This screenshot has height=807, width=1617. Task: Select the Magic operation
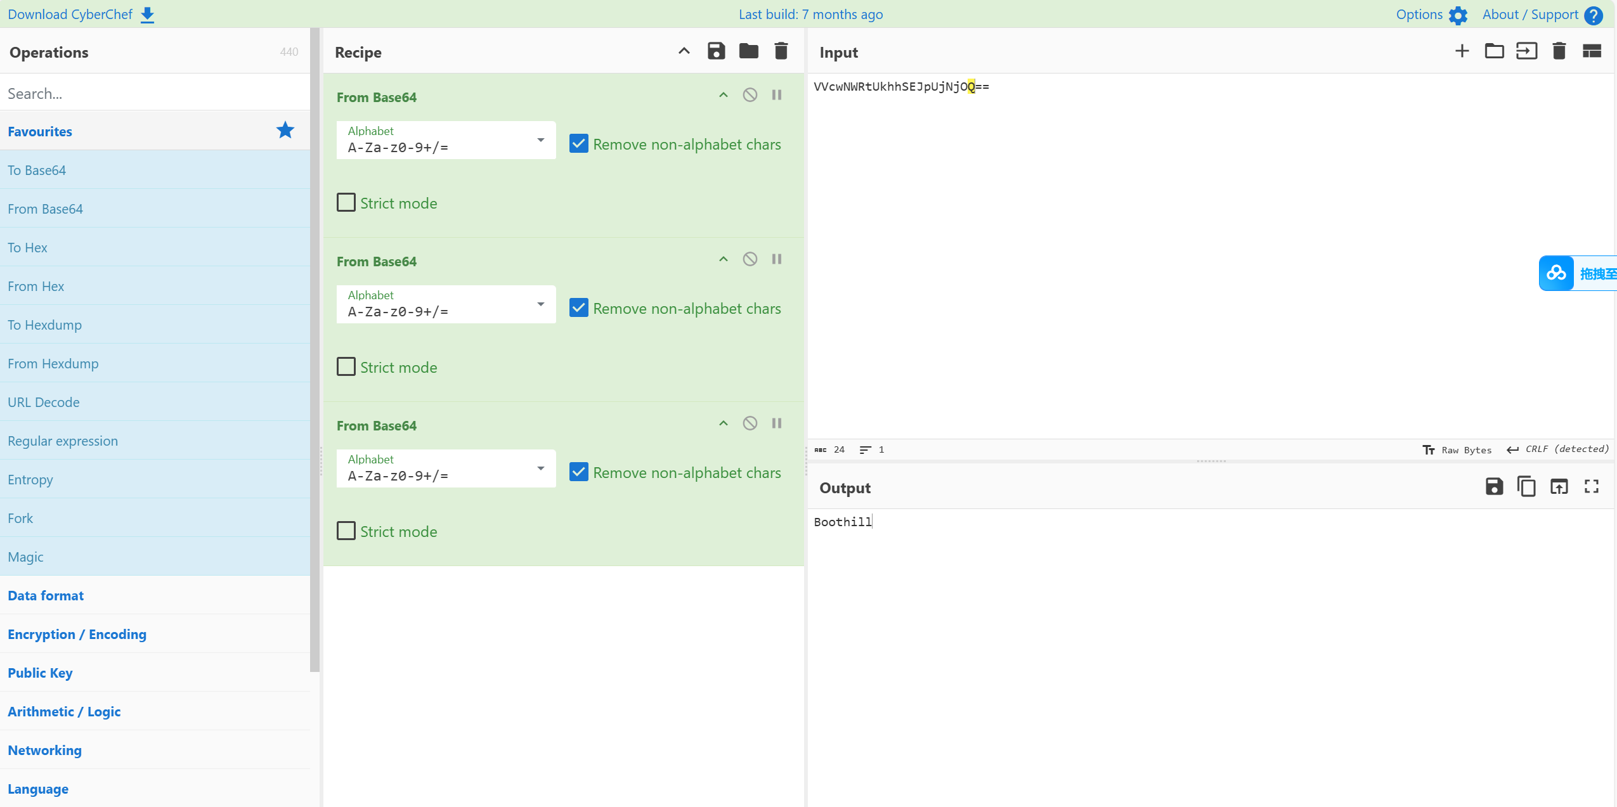(155, 557)
